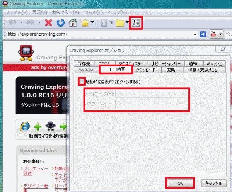This screenshot has width=232, height=192.
Task: Click the Favorites star icon
Action: [x=85, y=23]
